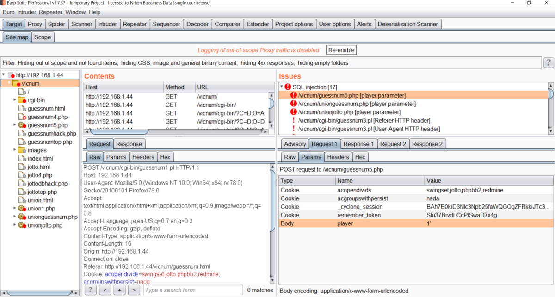Viewport: 555px width, 297px height.
Task: Click the tentative icon beside guessnum3.pl Referer issue
Action: tap(294, 120)
